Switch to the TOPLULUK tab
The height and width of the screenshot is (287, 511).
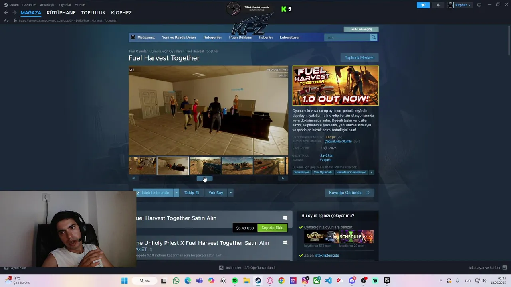(x=93, y=13)
